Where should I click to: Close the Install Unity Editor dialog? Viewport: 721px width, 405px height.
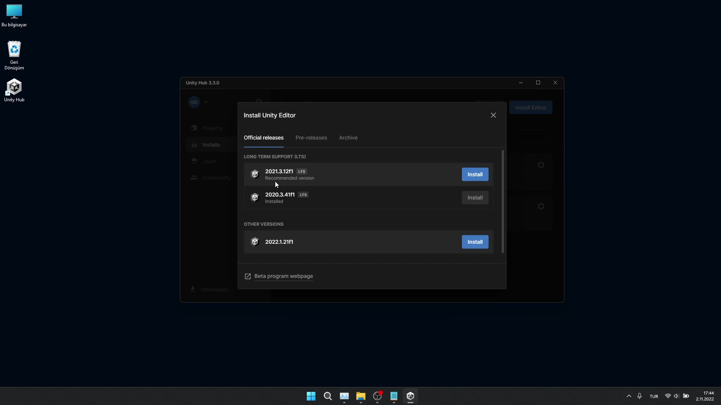(x=493, y=115)
